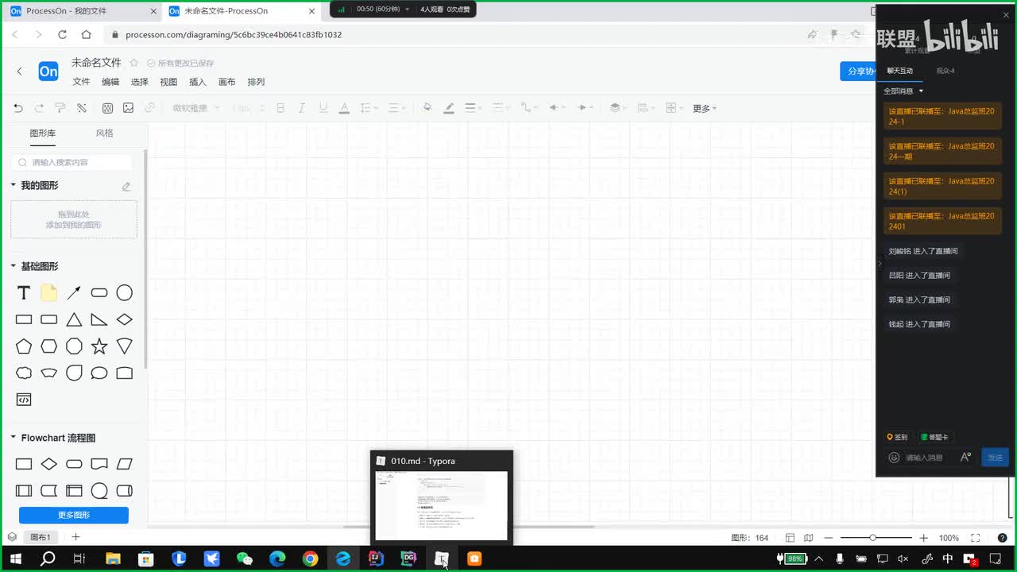Open the 编辑 menu
Image resolution: width=1017 pixels, height=572 pixels.
point(110,82)
